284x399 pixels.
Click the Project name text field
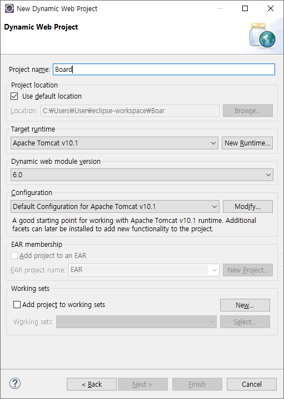(x=164, y=70)
